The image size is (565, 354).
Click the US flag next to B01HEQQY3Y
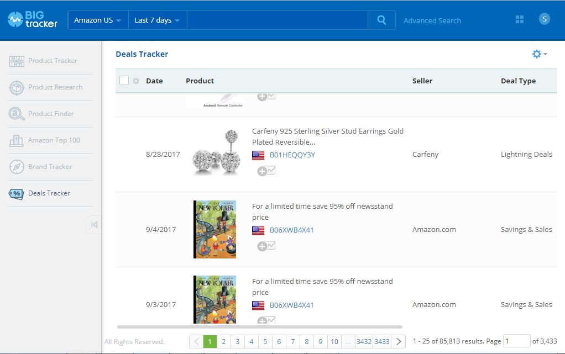coord(258,155)
